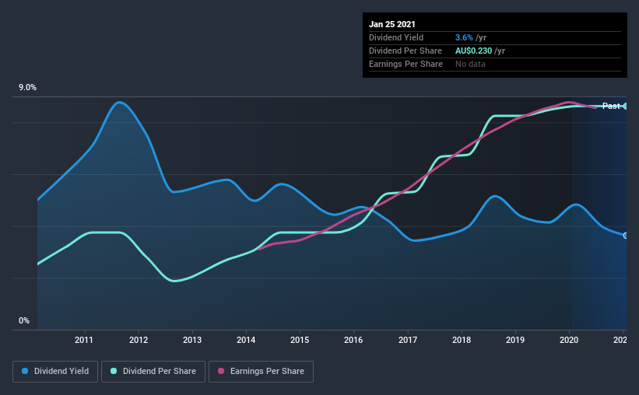Click the 2018 x-axis label
Image resolution: width=639 pixels, height=395 pixels.
[462, 340]
